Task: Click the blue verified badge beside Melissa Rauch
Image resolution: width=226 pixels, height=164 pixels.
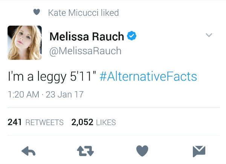Action: click(x=131, y=36)
